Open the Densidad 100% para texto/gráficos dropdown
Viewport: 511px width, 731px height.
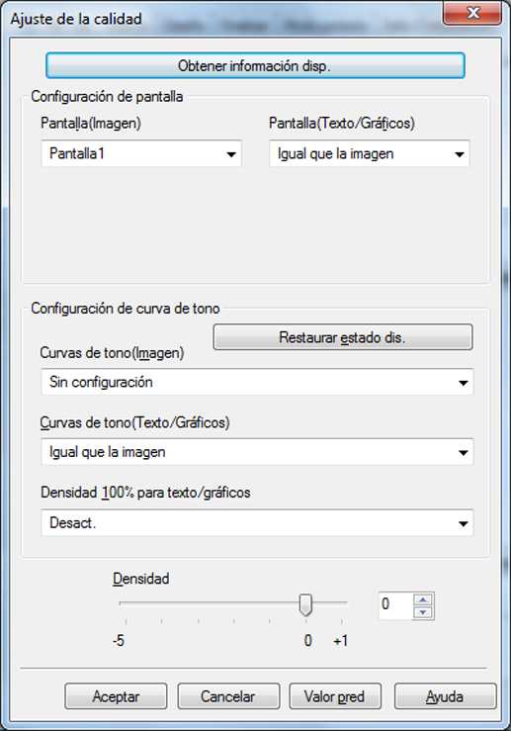[x=257, y=522]
